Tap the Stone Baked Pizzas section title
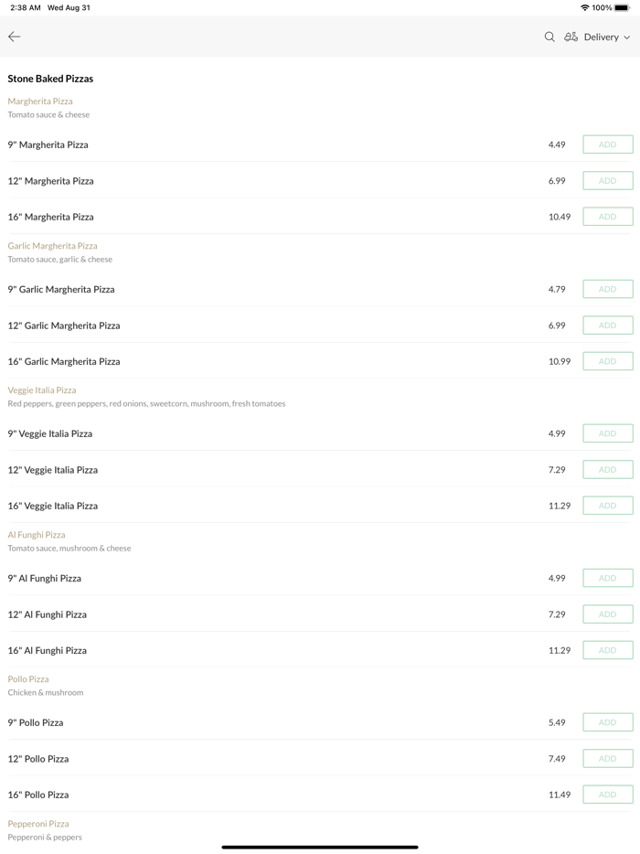Viewport: 640px width, 854px height. (50, 79)
